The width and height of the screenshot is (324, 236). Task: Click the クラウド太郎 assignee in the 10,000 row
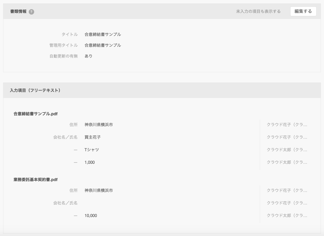coord(287,216)
